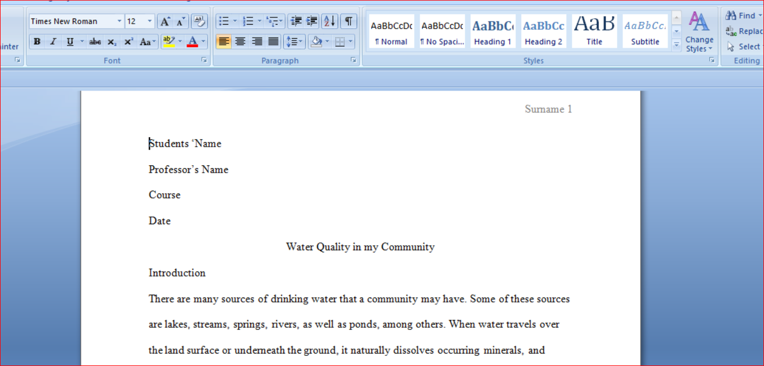Click the Select cursor icon
The image size is (764, 366).
(x=731, y=47)
